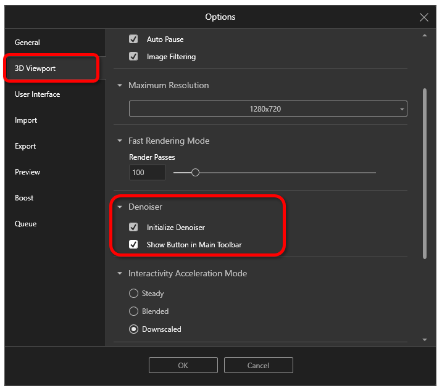
Task: Click the scroll down arrow
Action: (425, 340)
